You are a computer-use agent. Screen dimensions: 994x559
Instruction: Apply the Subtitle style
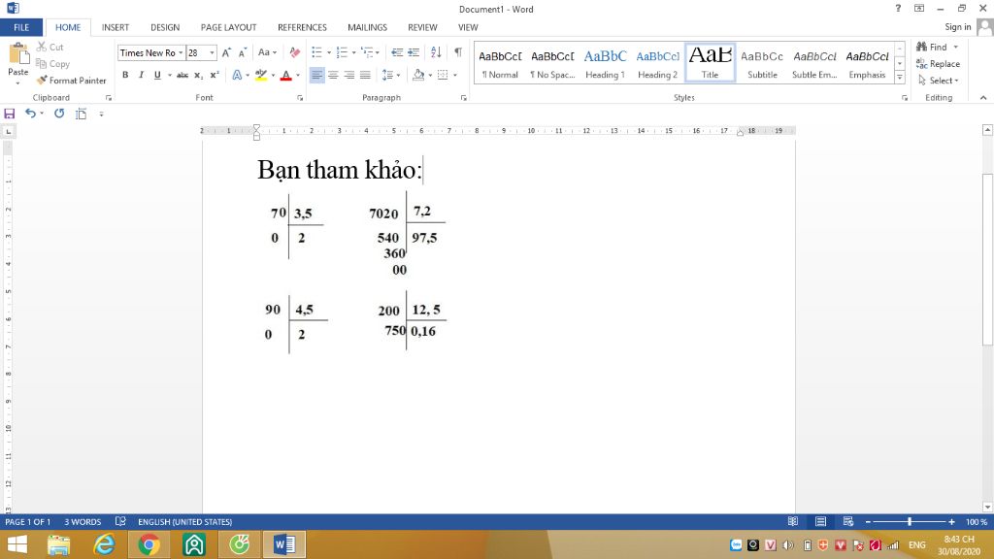point(762,63)
